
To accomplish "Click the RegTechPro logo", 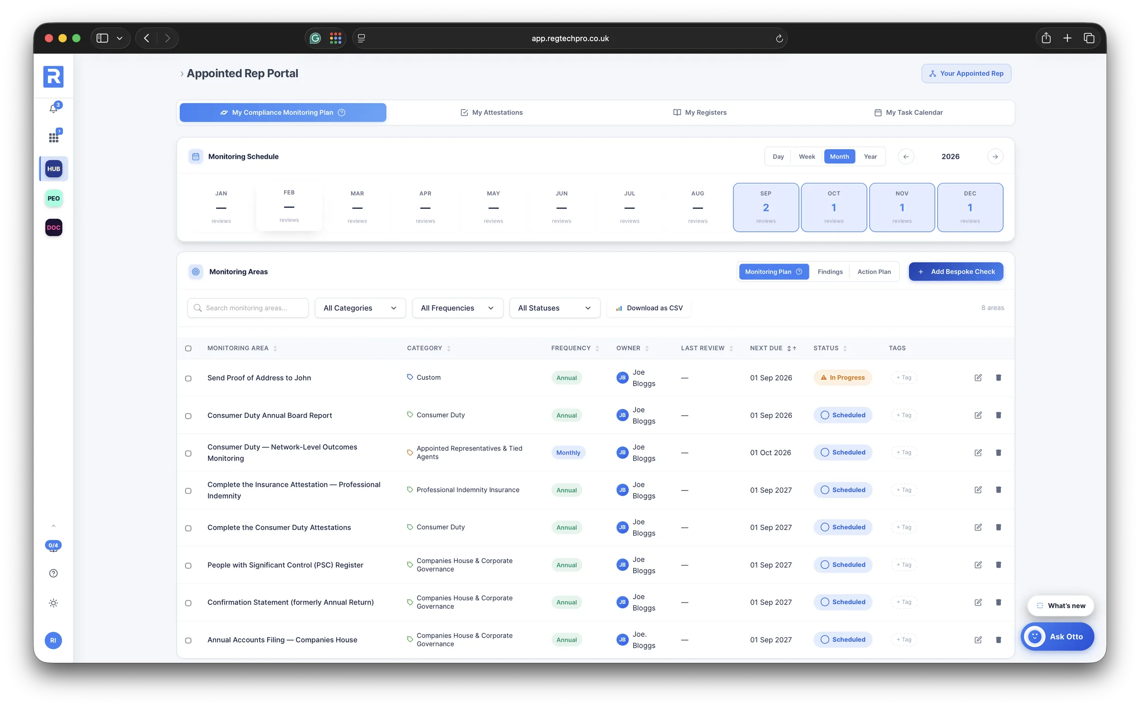I will coord(53,76).
